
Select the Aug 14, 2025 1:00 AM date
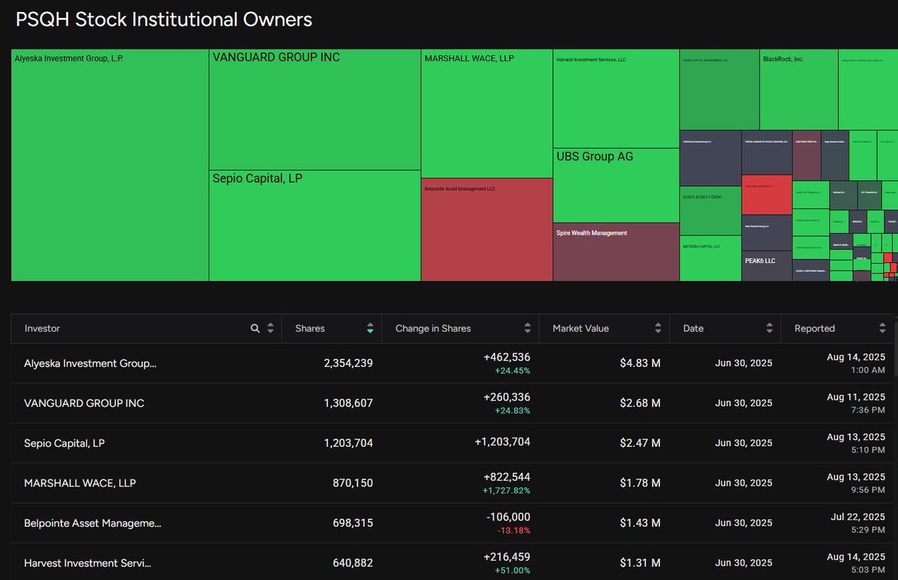pos(857,362)
